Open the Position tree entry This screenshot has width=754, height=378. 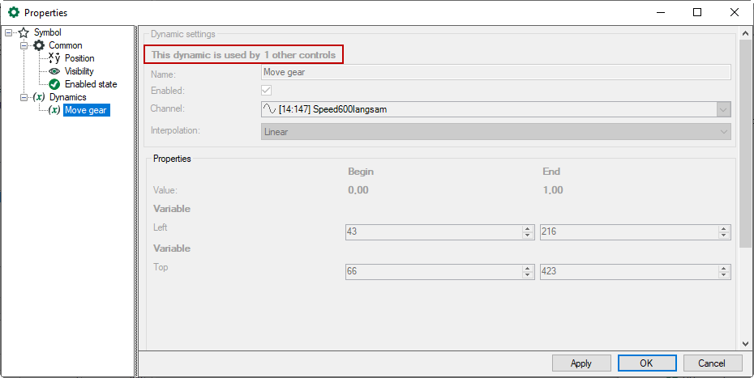(79, 58)
